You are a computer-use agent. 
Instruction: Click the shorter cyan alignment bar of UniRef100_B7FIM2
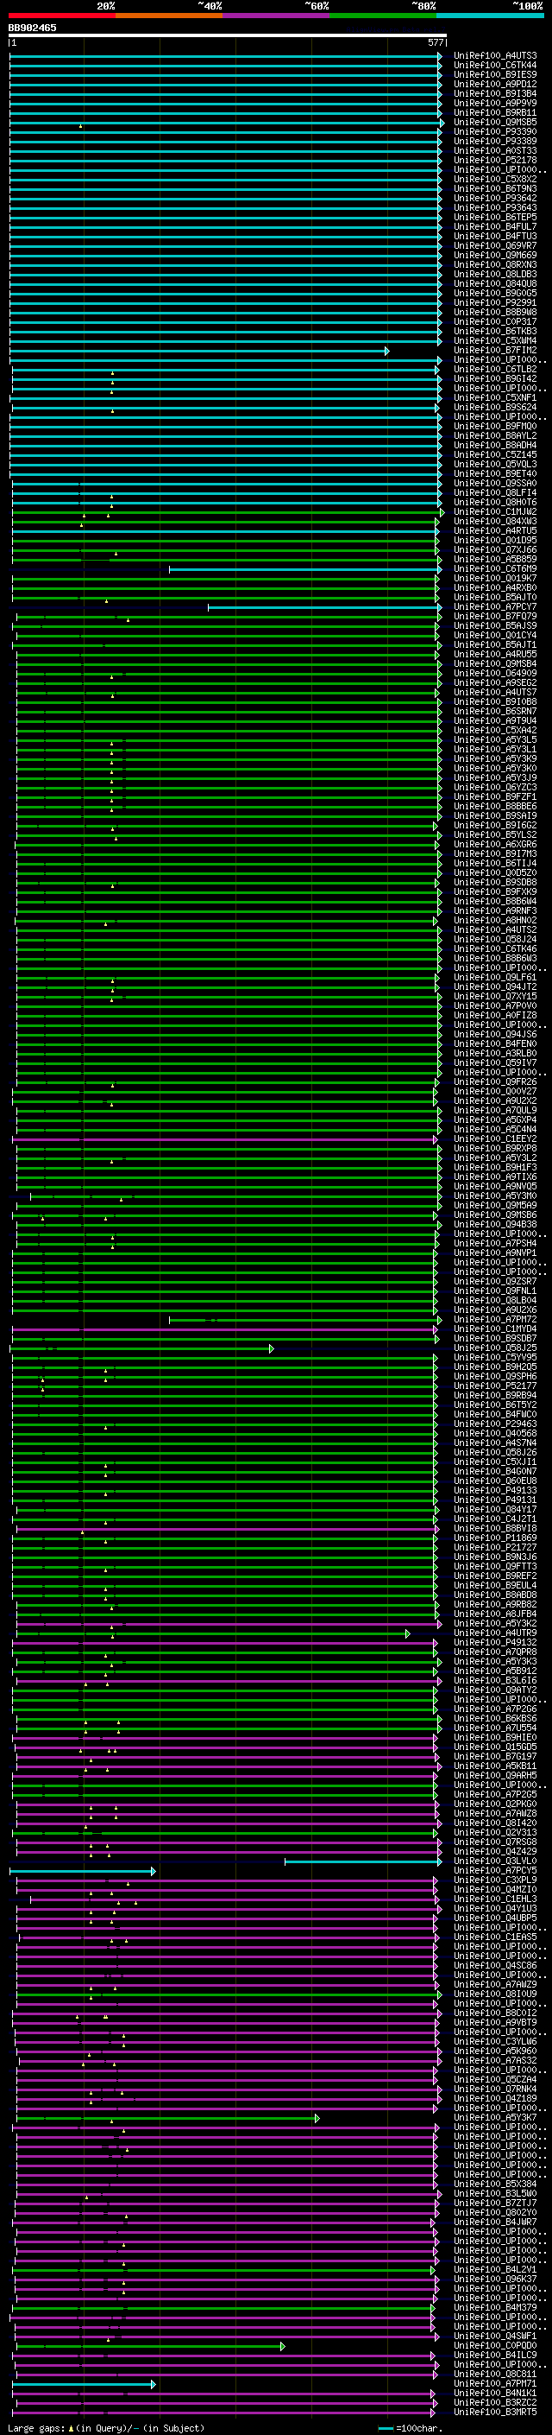[199, 351]
